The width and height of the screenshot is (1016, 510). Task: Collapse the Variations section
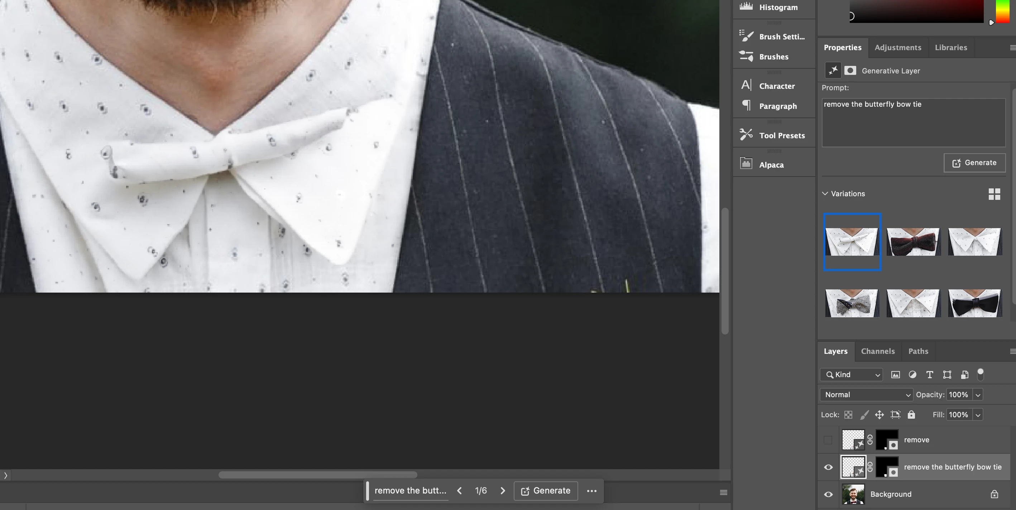point(825,194)
